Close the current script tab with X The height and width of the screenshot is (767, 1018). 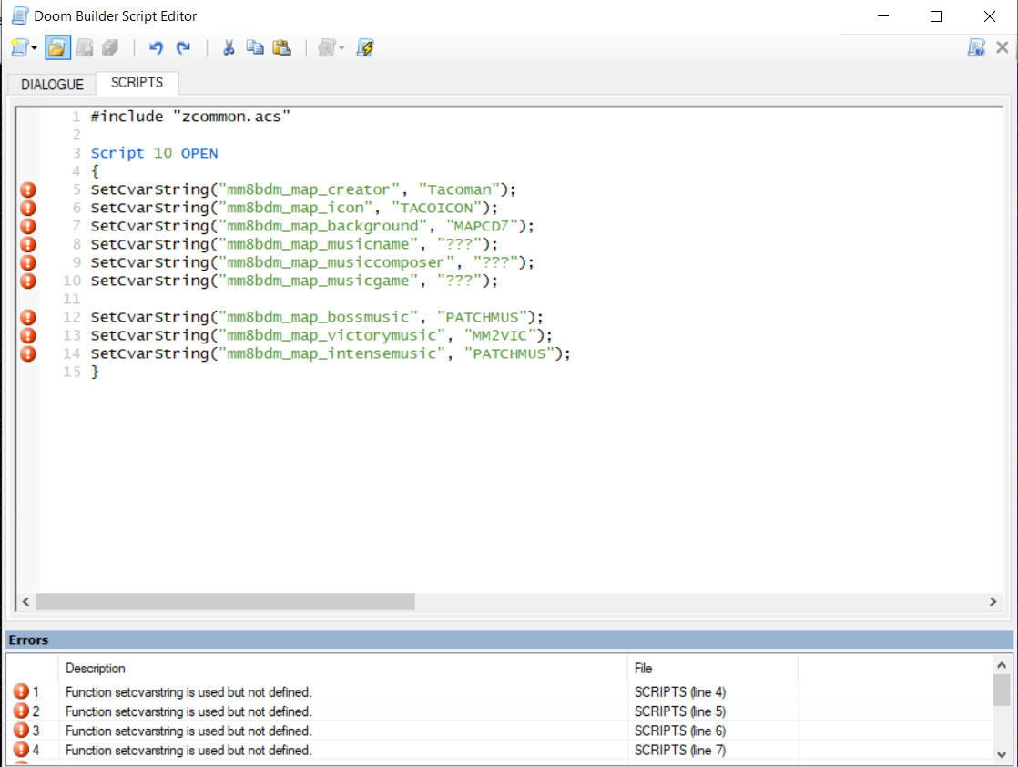point(1002,48)
